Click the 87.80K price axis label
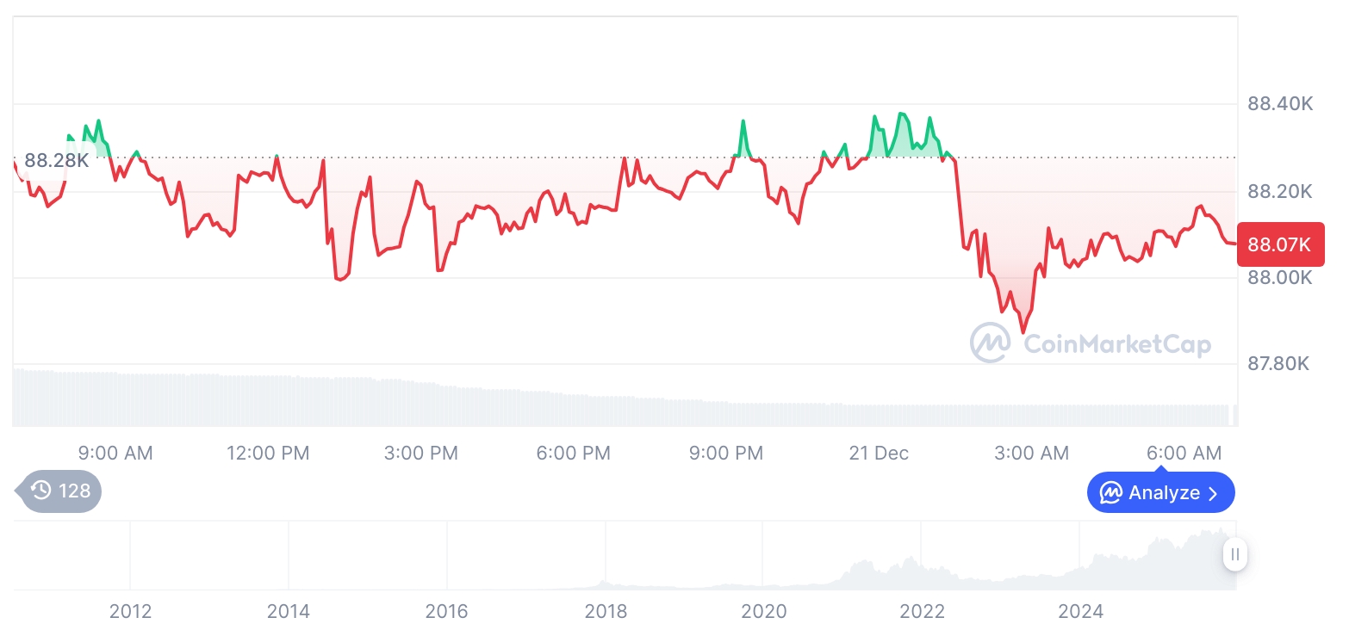Image resolution: width=1349 pixels, height=630 pixels. (1278, 364)
